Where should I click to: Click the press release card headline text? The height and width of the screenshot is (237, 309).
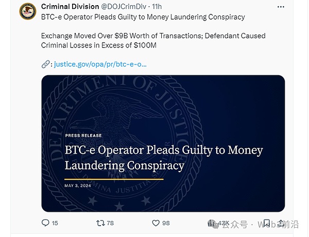point(163,158)
